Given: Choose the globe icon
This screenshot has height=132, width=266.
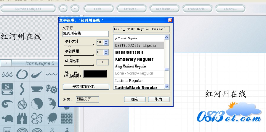Looking at the screenshot, I should click(x=52, y=104).
